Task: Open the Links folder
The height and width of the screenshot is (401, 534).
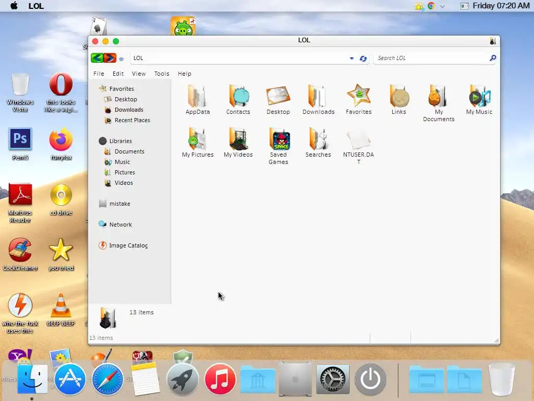Action: pos(399,100)
